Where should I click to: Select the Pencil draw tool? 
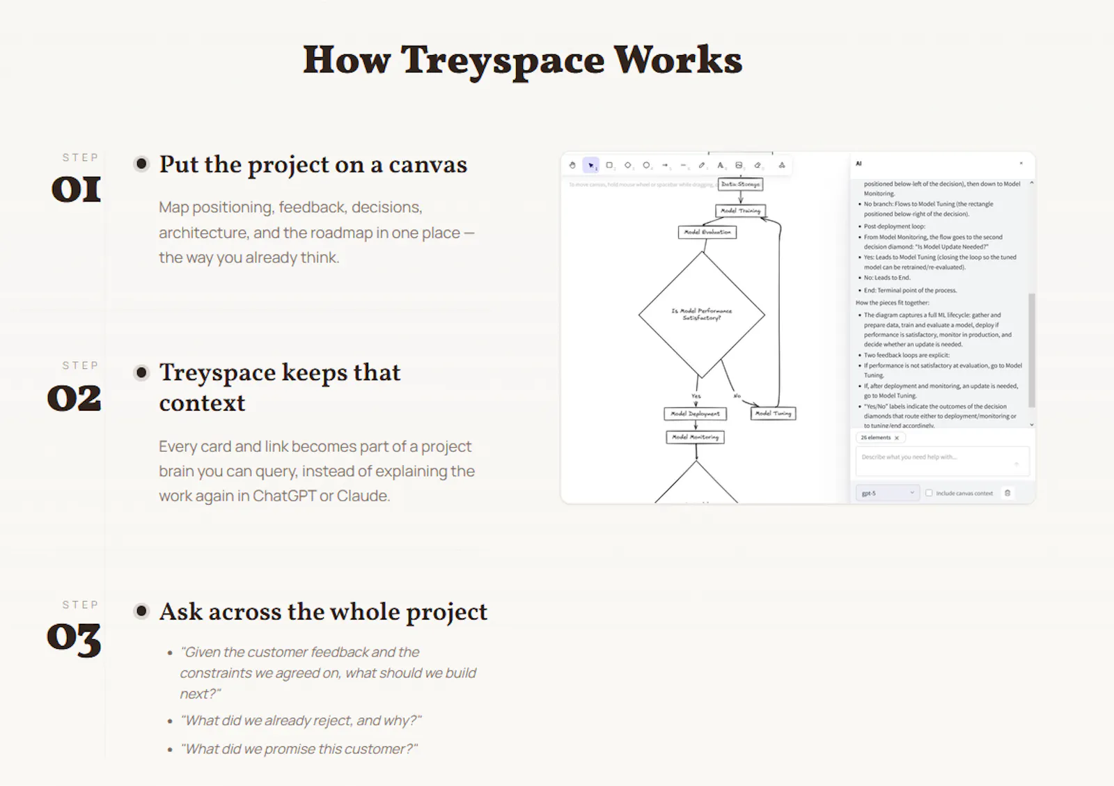point(702,165)
